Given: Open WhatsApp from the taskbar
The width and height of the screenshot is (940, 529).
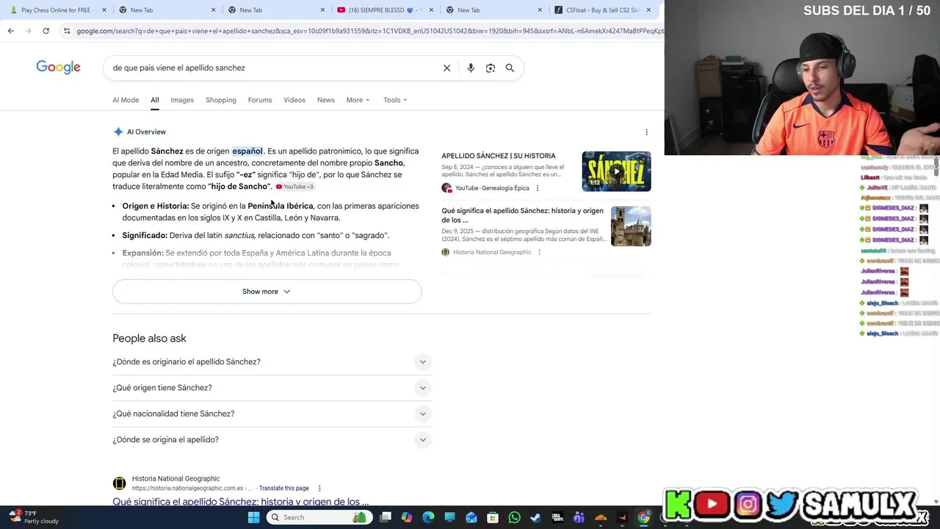Looking at the screenshot, I should (514, 517).
